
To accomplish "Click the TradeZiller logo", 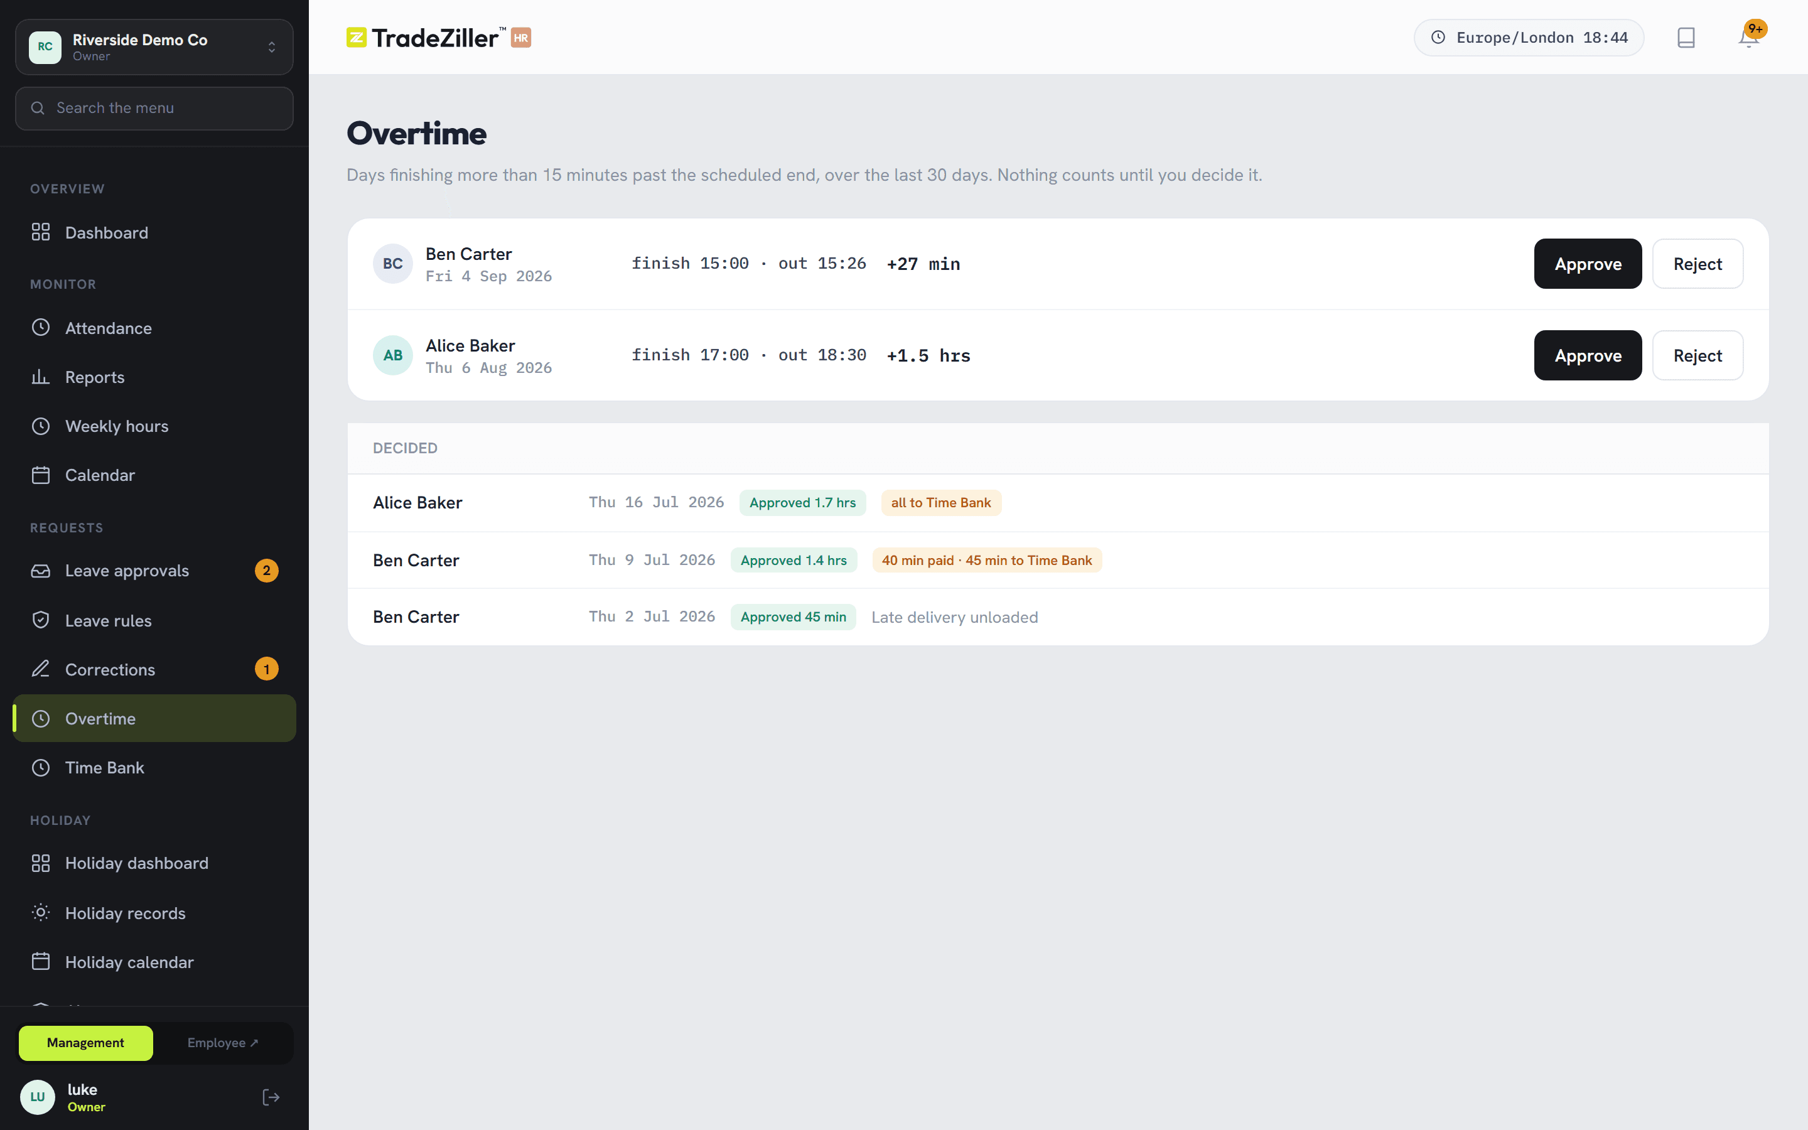I will [x=439, y=38].
